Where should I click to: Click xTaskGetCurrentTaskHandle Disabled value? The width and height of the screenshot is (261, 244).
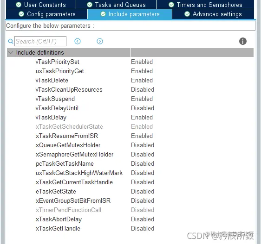(x=143, y=182)
